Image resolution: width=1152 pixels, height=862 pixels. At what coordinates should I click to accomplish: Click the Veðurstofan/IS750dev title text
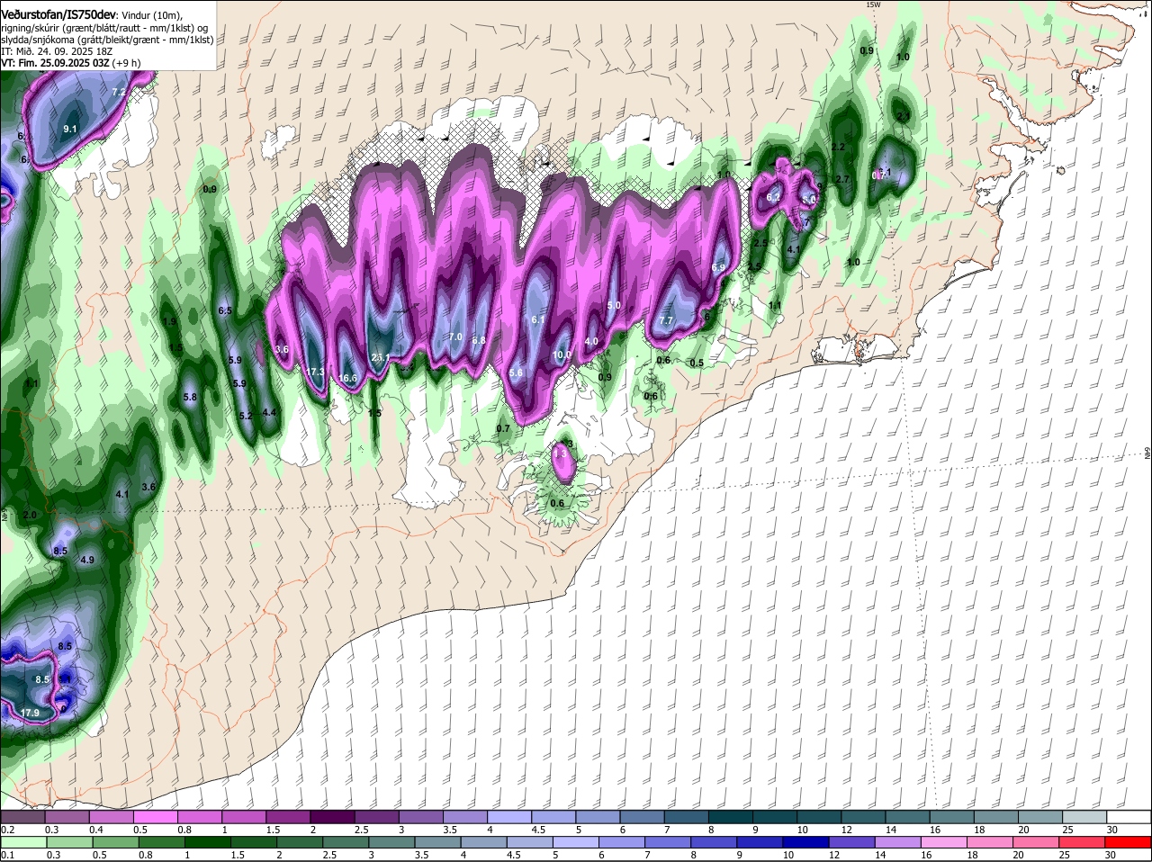58,14
